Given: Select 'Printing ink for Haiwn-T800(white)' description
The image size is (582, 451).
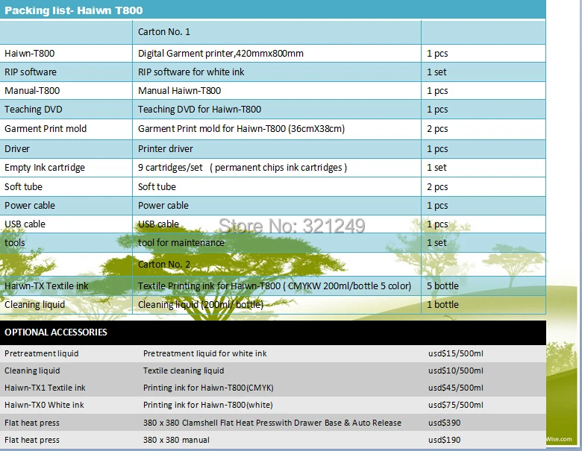Looking at the screenshot, I should (208, 405).
